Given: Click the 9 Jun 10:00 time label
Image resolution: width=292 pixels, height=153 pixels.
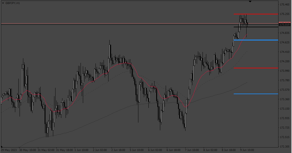Looking at the screenshot, I should coord(247,150).
